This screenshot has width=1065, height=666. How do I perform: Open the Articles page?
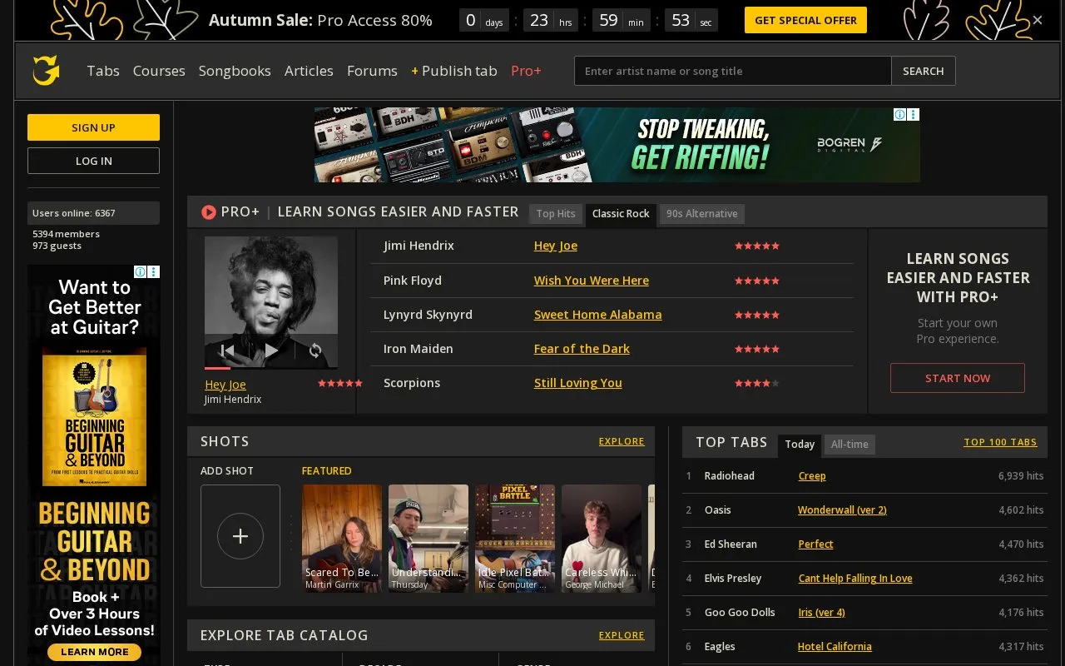pyautogui.click(x=309, y=71)
